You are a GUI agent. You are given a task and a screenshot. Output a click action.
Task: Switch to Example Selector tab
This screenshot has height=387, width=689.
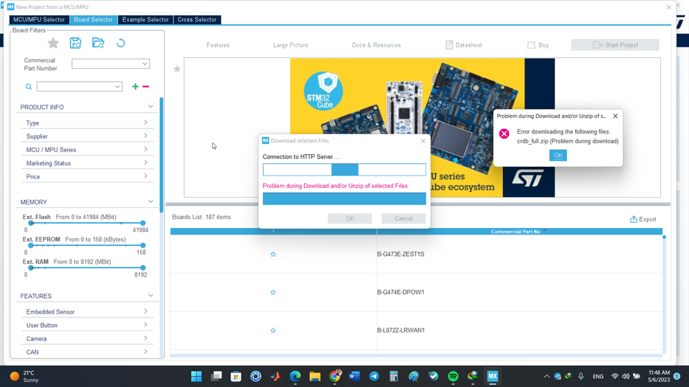tap(146, 20)
